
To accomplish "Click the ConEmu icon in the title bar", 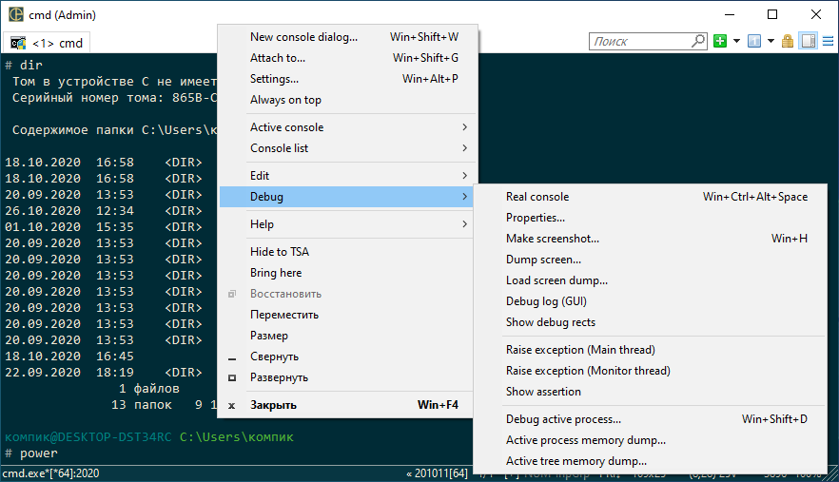I will (x=15, y=15).
